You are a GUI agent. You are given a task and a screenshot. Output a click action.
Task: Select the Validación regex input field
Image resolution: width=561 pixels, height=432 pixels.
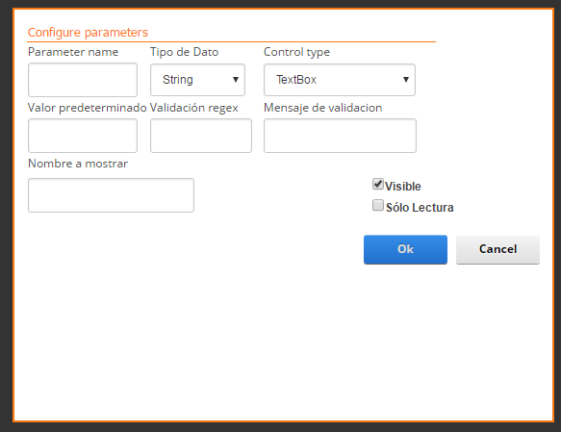click(x=201, y=136)
